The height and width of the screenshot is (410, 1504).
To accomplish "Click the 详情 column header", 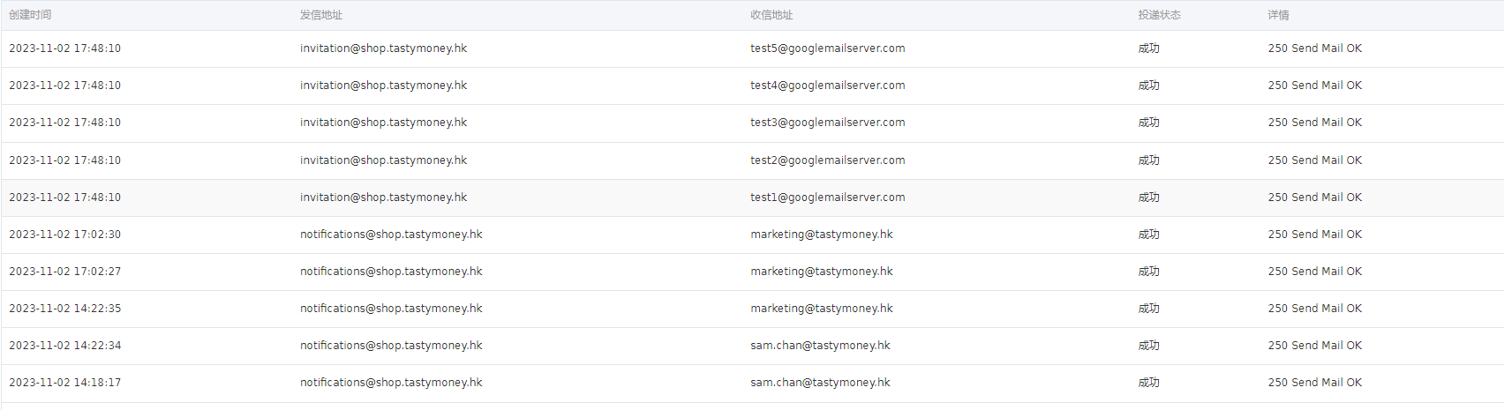I will tap(1279, 15).
